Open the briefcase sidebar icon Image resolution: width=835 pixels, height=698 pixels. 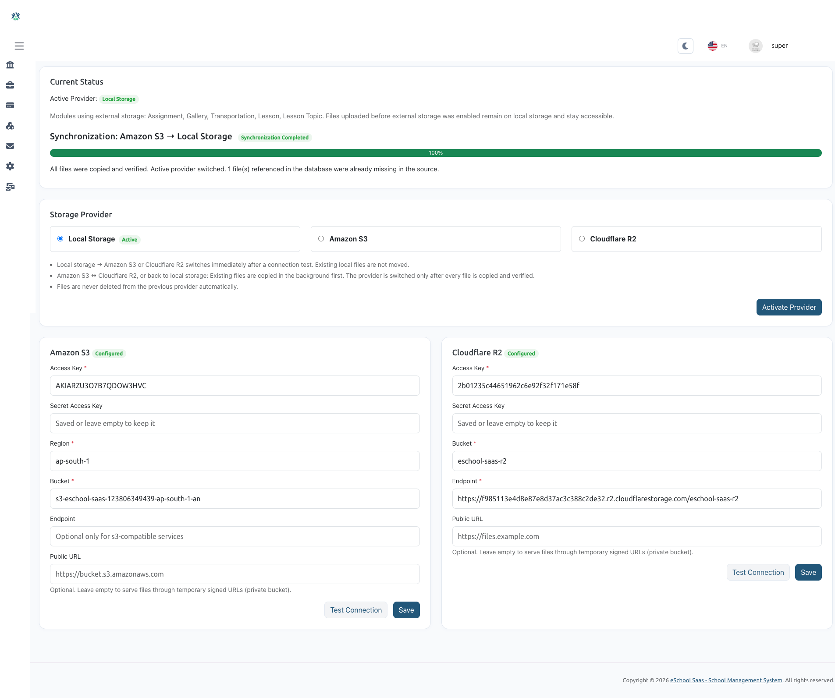(x=10, y=85)
